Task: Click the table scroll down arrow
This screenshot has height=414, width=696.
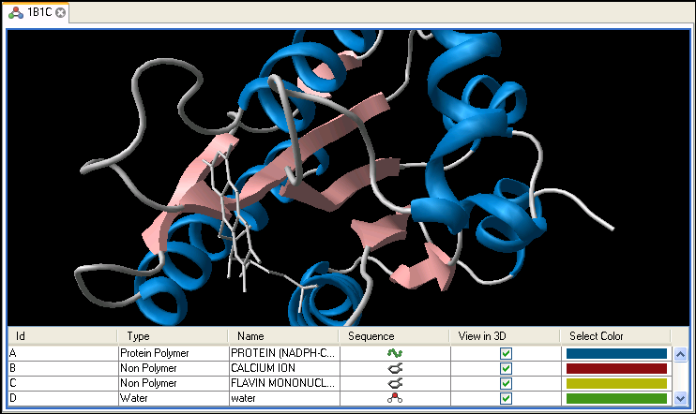Action: 680,398
